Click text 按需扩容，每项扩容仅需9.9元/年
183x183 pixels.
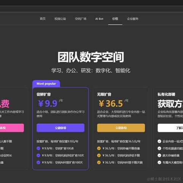pos(58,141)
